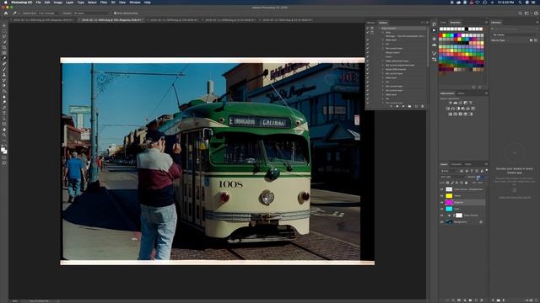Image resolution: width=540 pixels, height=303 pixels.
Task: Select the Clone Stamp tool
Action: click(x=4, y=75)
